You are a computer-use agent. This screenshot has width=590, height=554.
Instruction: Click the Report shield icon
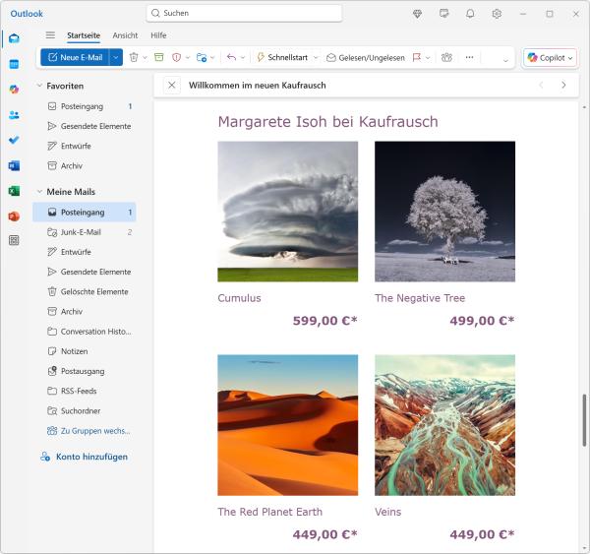(x=176, y=57)
